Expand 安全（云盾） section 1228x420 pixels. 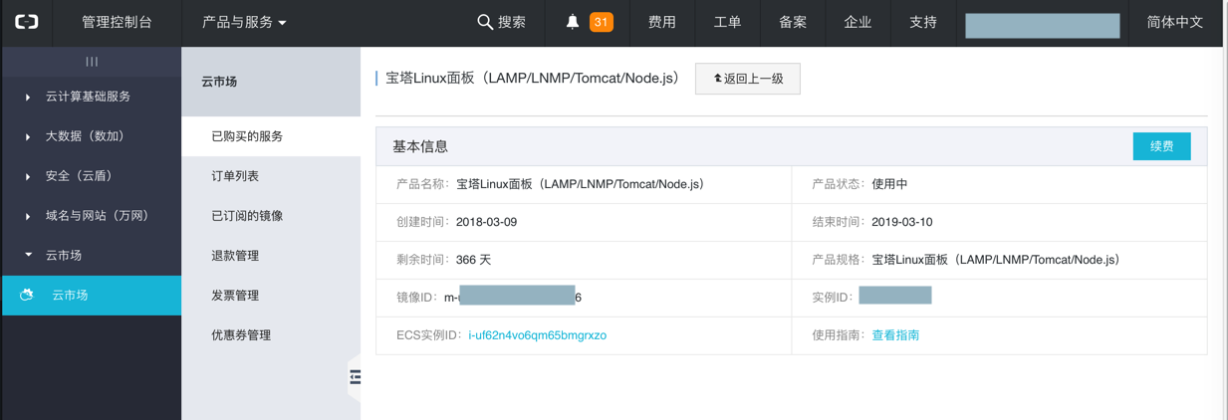coord(80,176)
